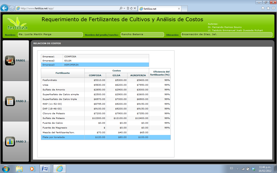
Task: Click the COMFOSA cost column header
Action: (x=95, y=75)
